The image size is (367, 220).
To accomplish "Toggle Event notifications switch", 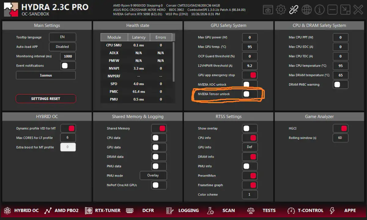I will coord(68,65).
